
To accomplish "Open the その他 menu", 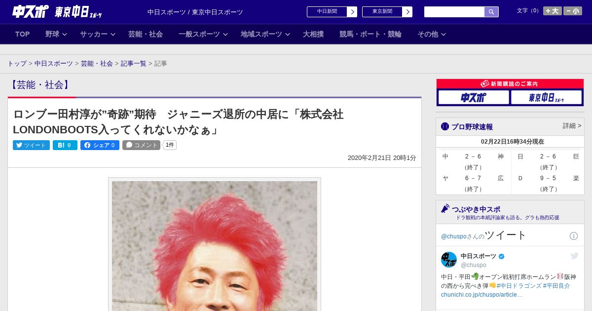I will pyautogui.click(x=428, y=34).
